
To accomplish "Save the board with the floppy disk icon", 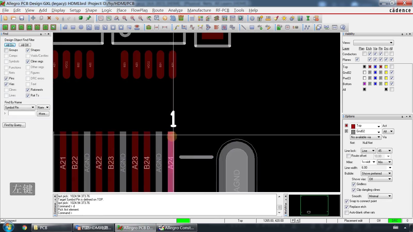I will (22, 18).
